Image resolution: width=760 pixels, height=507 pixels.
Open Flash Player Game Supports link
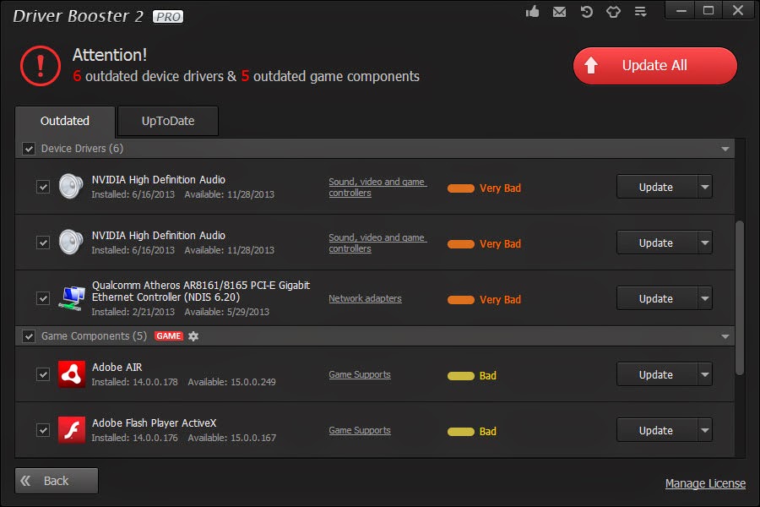click(x=360, y=430)
